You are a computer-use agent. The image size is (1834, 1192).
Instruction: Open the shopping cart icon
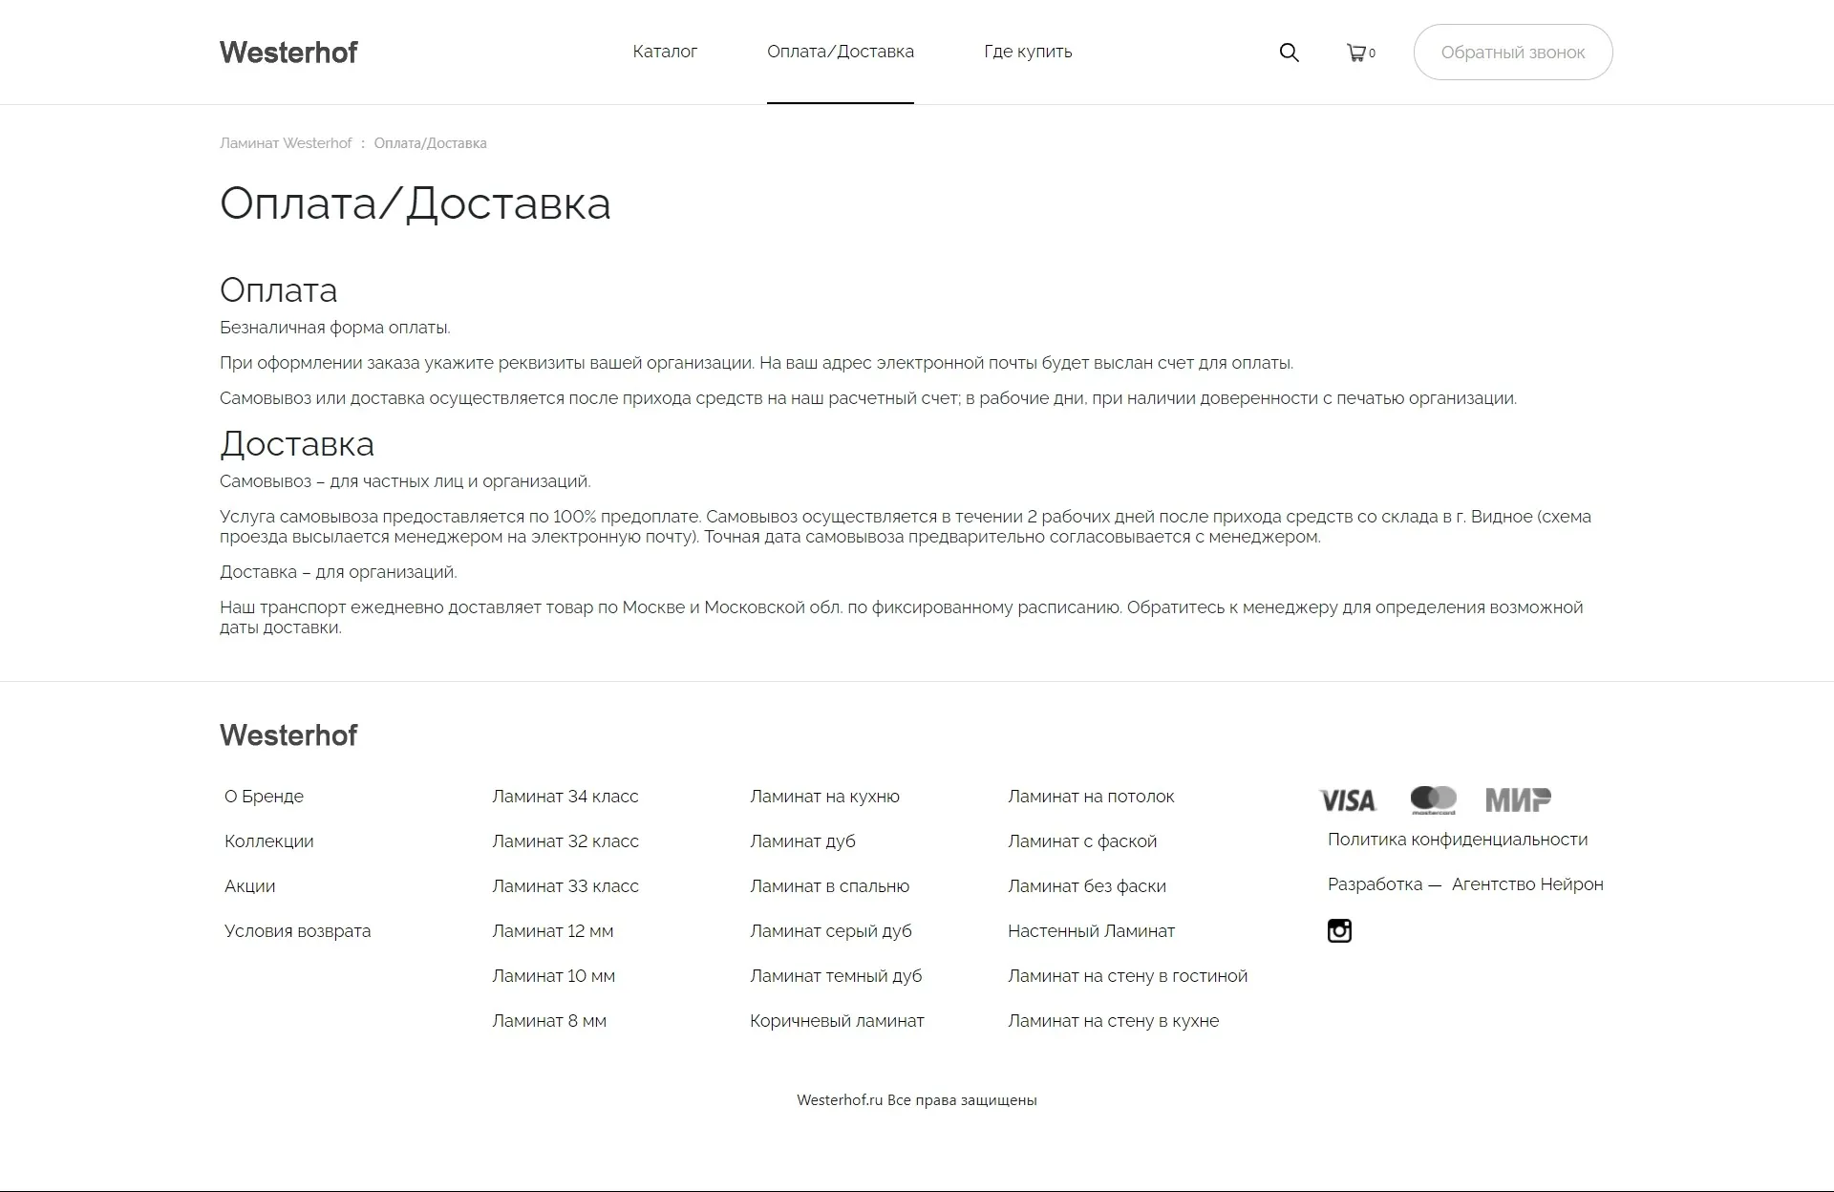(1355, 53)
